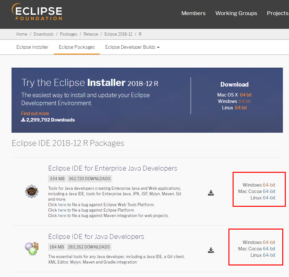Switch to the Eclipse Installer tab
This screenshot has height=277, width=289.
32,47
